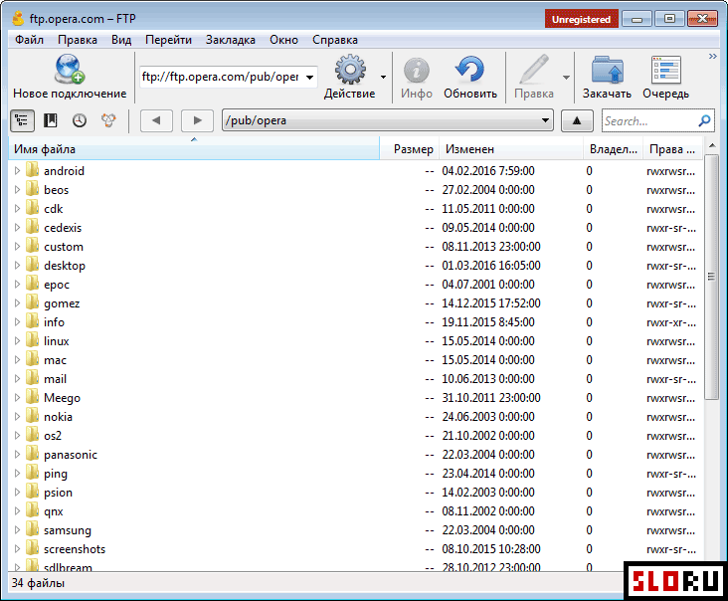The width and height of the screenshot is (728, 601).
Task: Click the 34 файлы status text
Action: click(38, 582)
